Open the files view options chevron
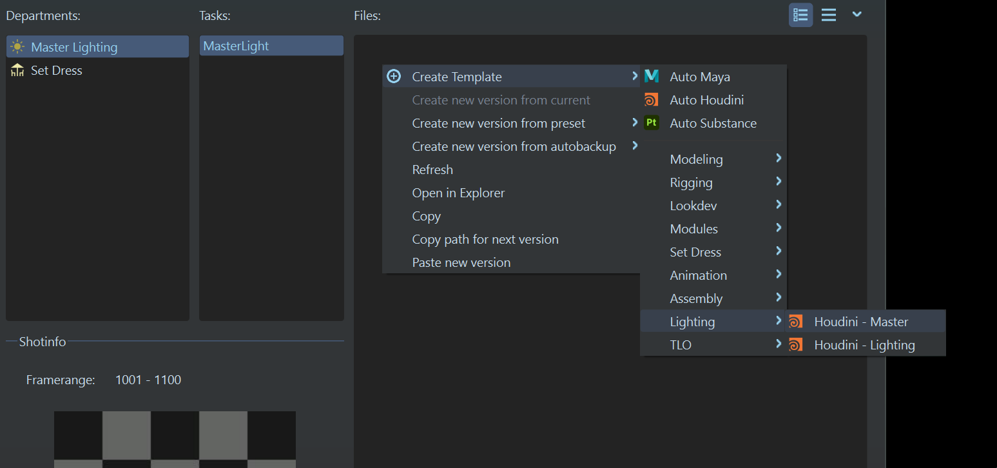 (857, 14)
